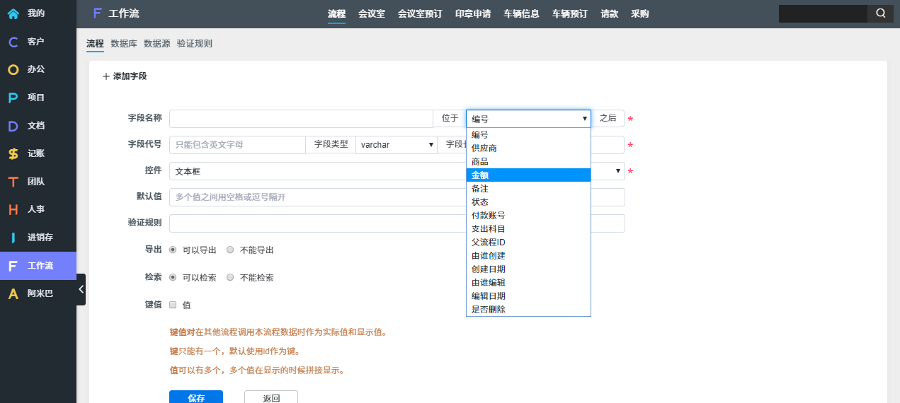Open the 客户 module icon in sidebar
The image size is (900, 403).
tap(13, 42)
